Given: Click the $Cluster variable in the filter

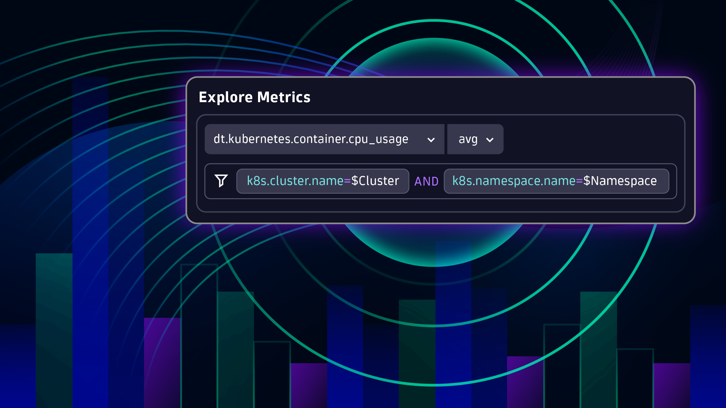Looking at the screenshot, I should click(377, 181).
